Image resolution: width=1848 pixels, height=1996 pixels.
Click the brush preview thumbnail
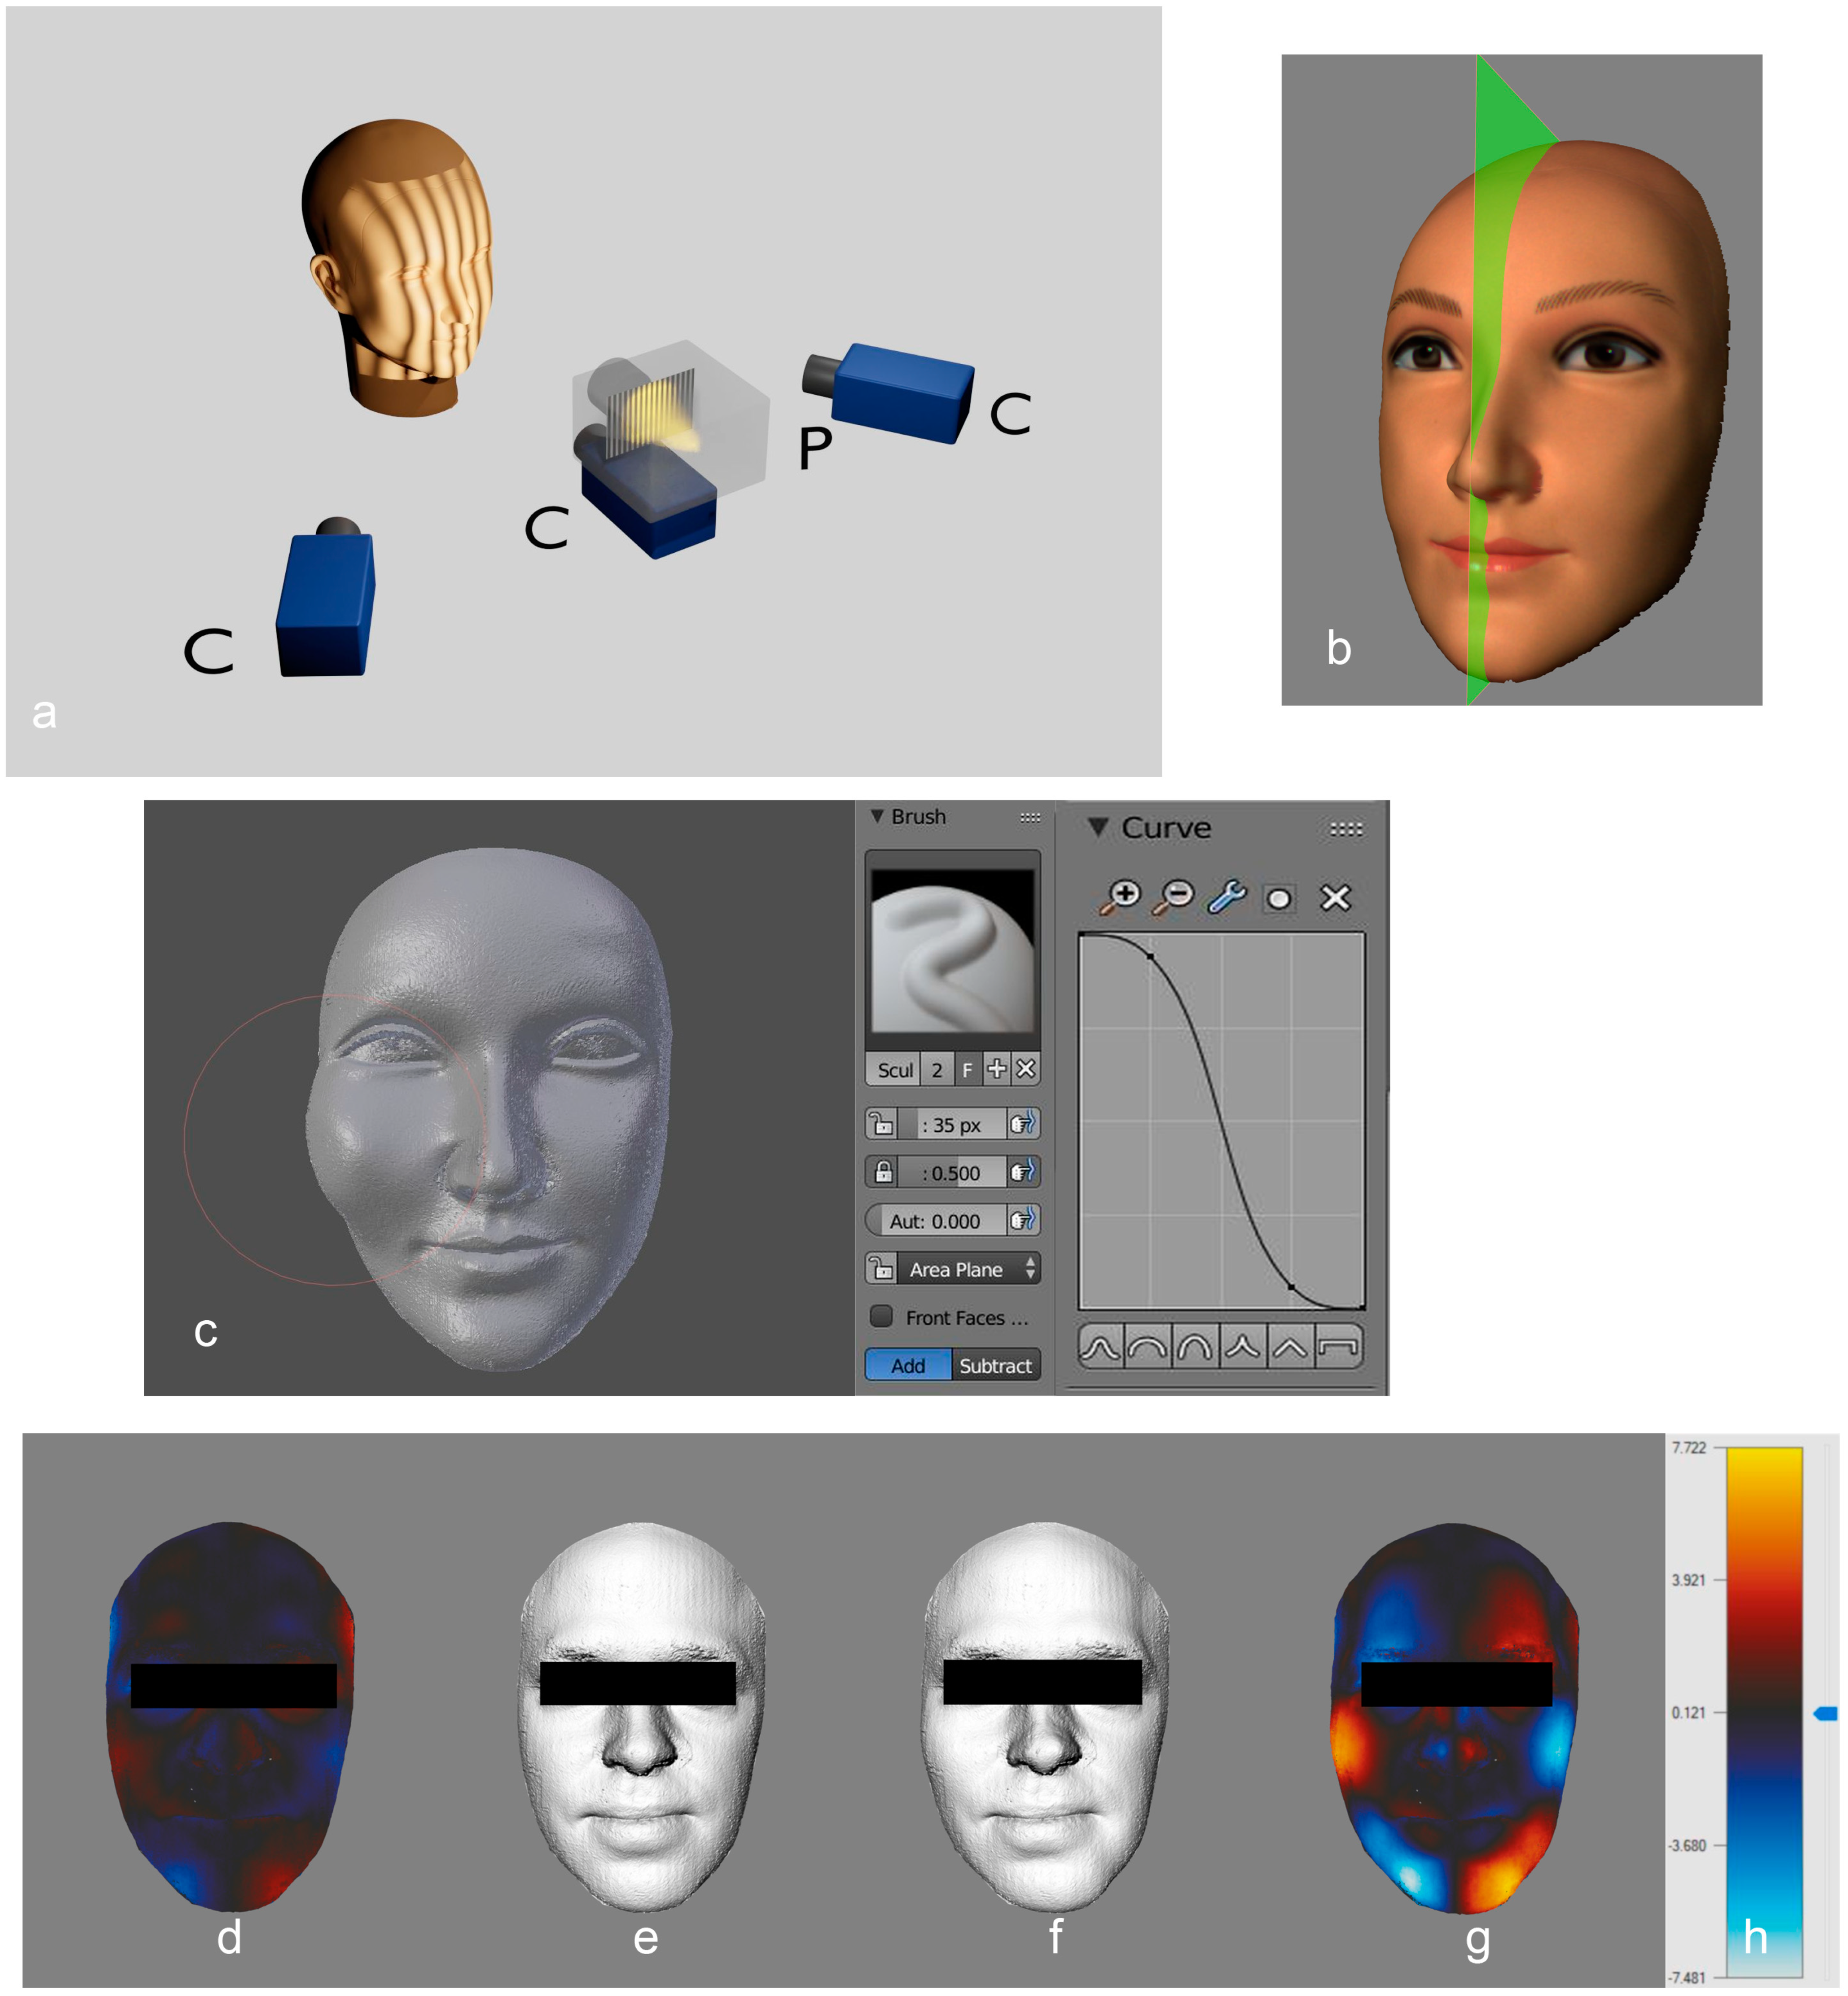pos(952,950)
